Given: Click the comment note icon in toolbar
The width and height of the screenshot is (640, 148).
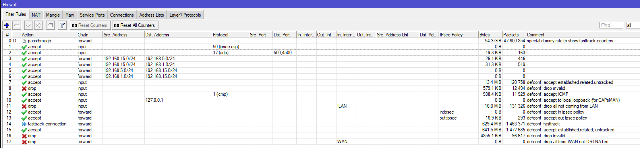Looking at the screenshot, I should point(50,25).
